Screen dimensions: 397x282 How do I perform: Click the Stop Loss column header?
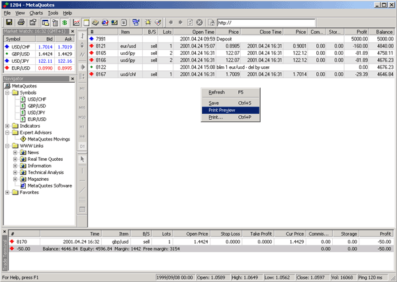click(226, 234)
